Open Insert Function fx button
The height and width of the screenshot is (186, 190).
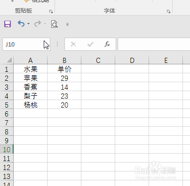click(107, 44)
